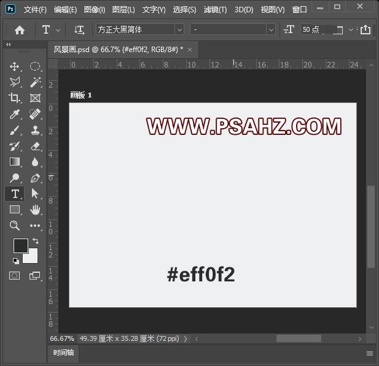This screenshot has width=379, height=366.
Task: Select the Eyedropper tool
Action: (x=15, y=114)
